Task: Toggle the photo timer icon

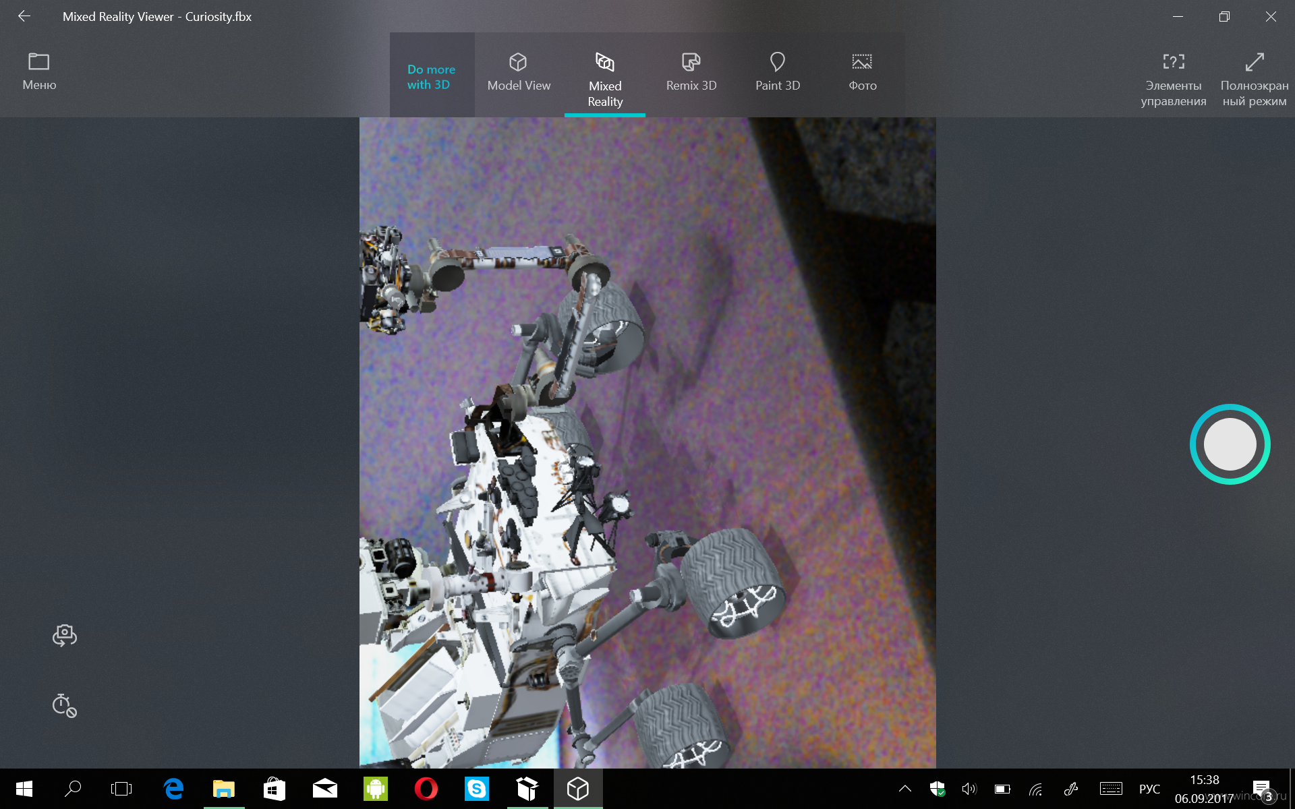Action: (65, 705)
